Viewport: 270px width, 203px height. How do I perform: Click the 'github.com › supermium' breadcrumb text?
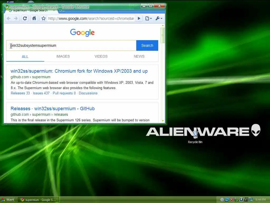[x=31, y=77]
